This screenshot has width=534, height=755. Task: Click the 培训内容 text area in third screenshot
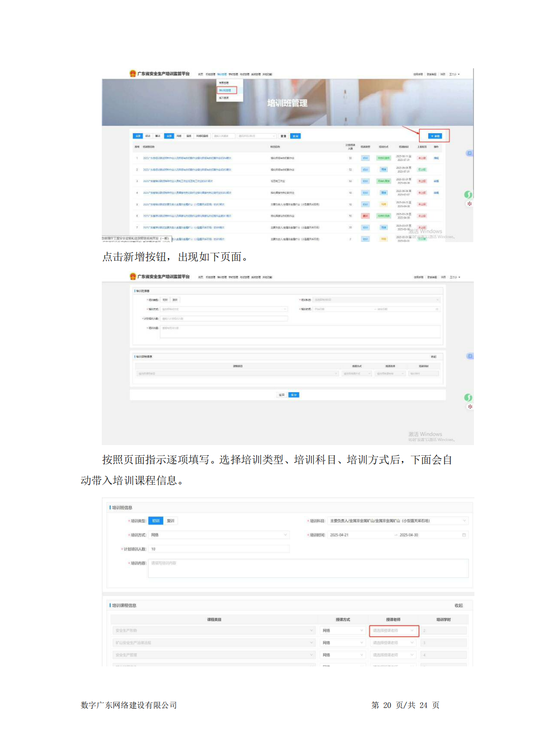click(308, 569)
